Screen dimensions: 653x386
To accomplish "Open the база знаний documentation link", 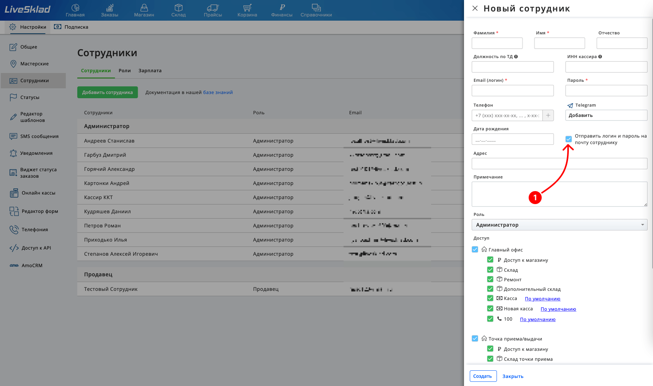I will 218,92.
